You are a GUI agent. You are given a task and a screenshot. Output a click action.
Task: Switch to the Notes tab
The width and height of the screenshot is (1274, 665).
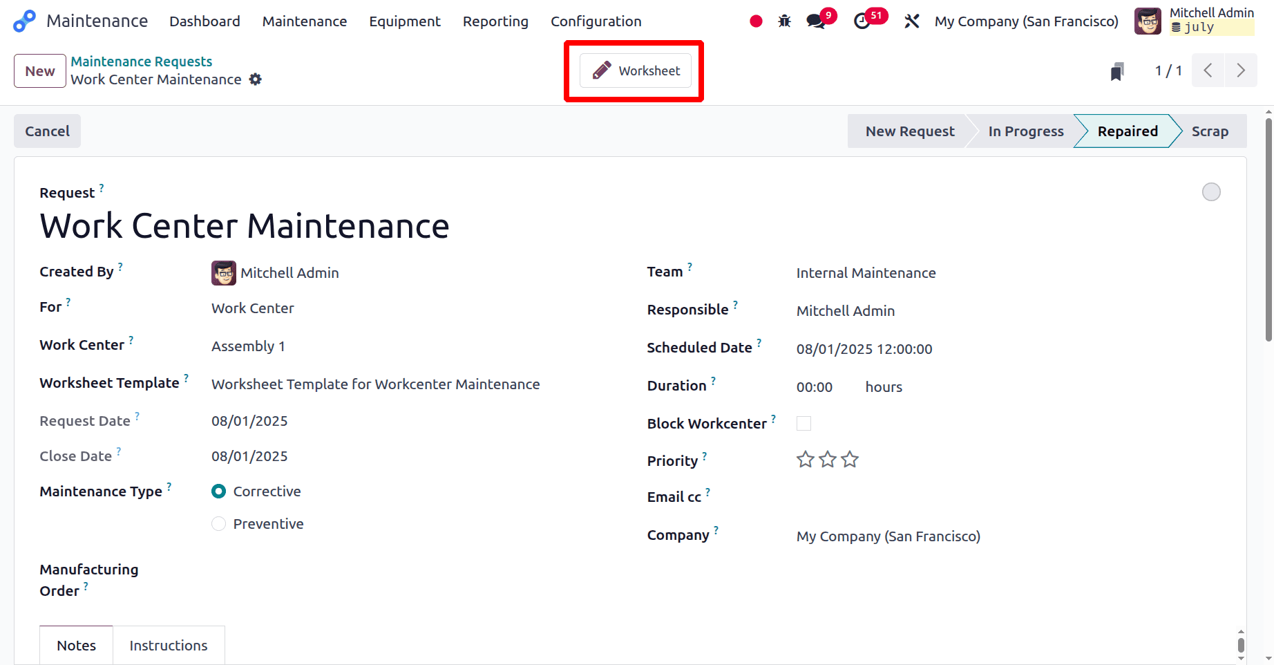[x=76, y=646]
